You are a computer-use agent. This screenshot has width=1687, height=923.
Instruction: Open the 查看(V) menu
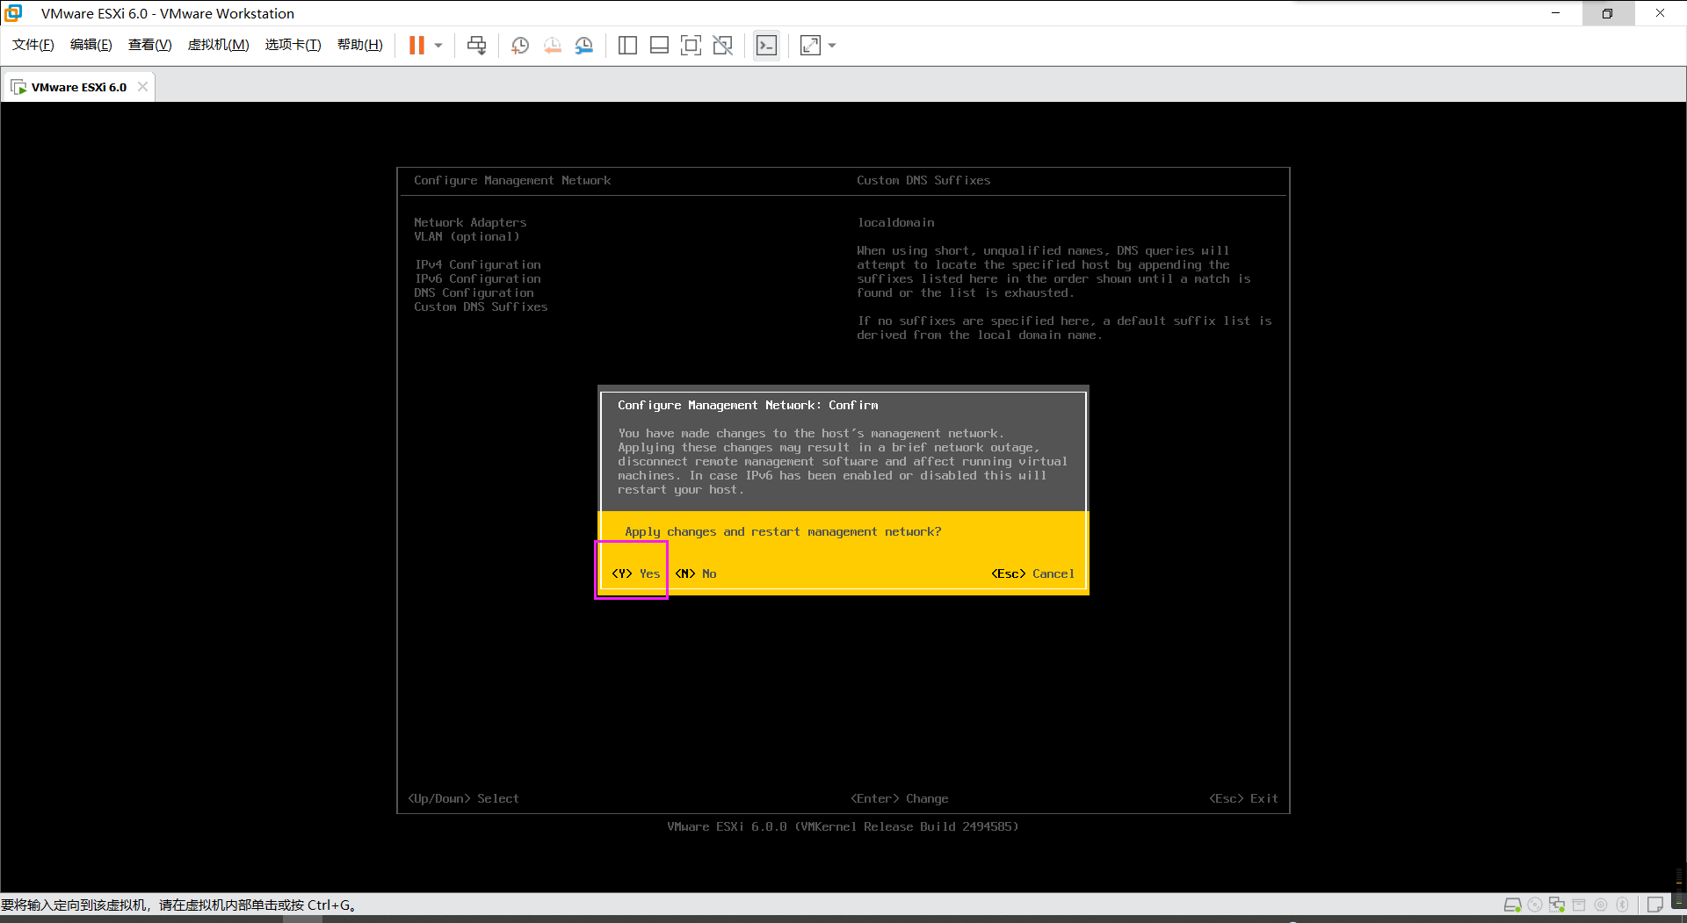[150, 45]
